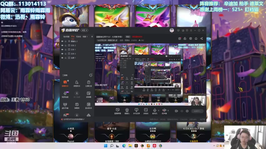Switch to the 场景 1 scene tab
This screenshot has height=149, width=266.
[85, 36]
